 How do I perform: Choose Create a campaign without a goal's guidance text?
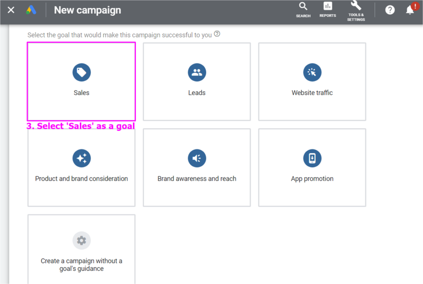(x=81, y=264)
